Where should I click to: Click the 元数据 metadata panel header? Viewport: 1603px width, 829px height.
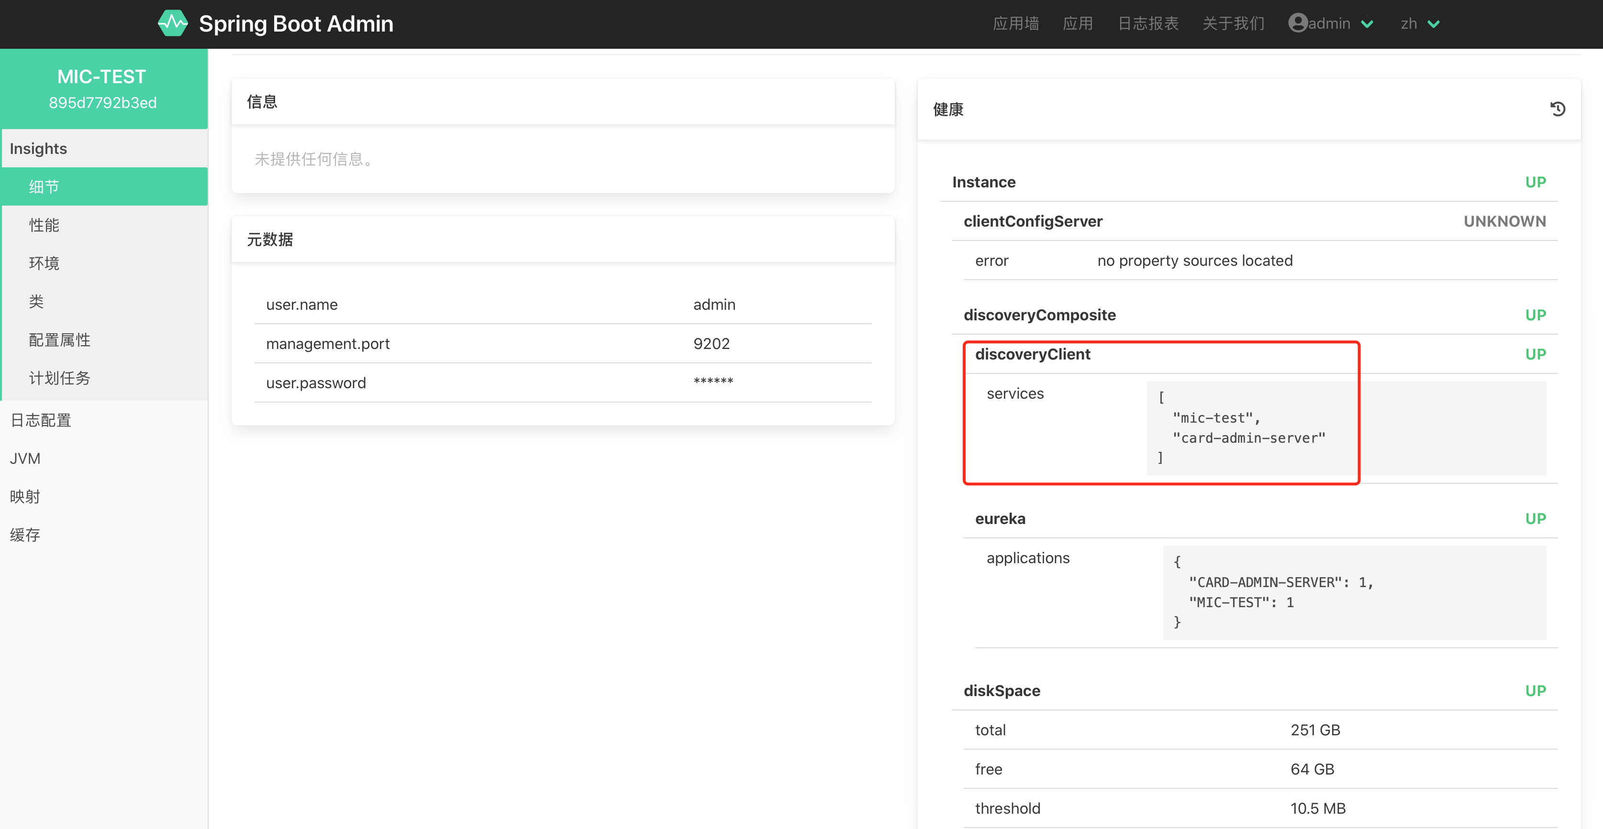(563, 240)
